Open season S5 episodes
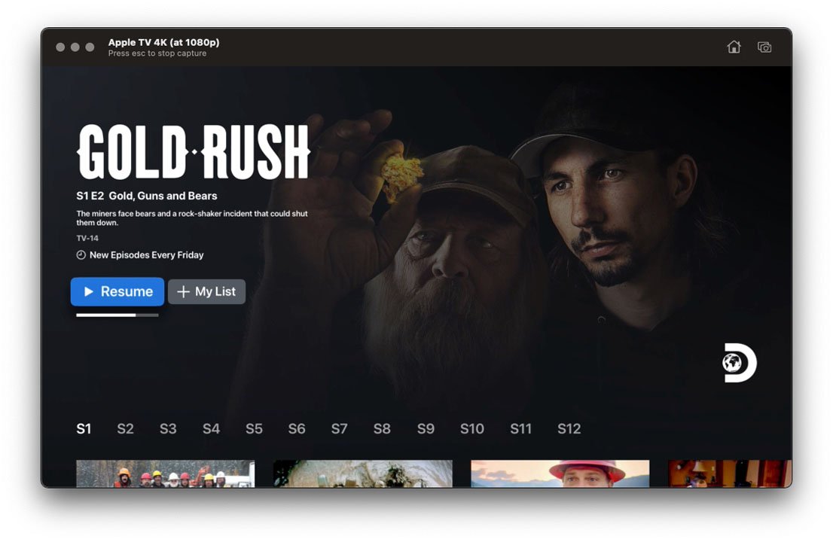 pos(254,428)
